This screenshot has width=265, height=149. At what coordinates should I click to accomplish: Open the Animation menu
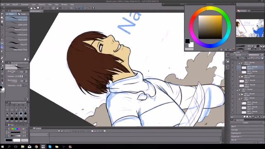coord(25,5)
